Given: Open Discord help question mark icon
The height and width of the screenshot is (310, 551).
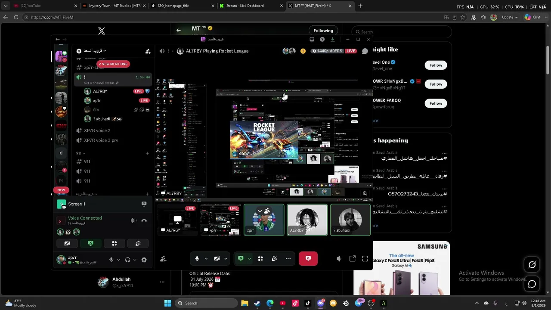Looking at the screenshot, I should pyautogui.click(x=322, y=39).
